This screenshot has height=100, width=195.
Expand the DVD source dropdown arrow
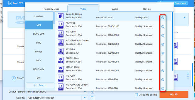tap(184, 18)
